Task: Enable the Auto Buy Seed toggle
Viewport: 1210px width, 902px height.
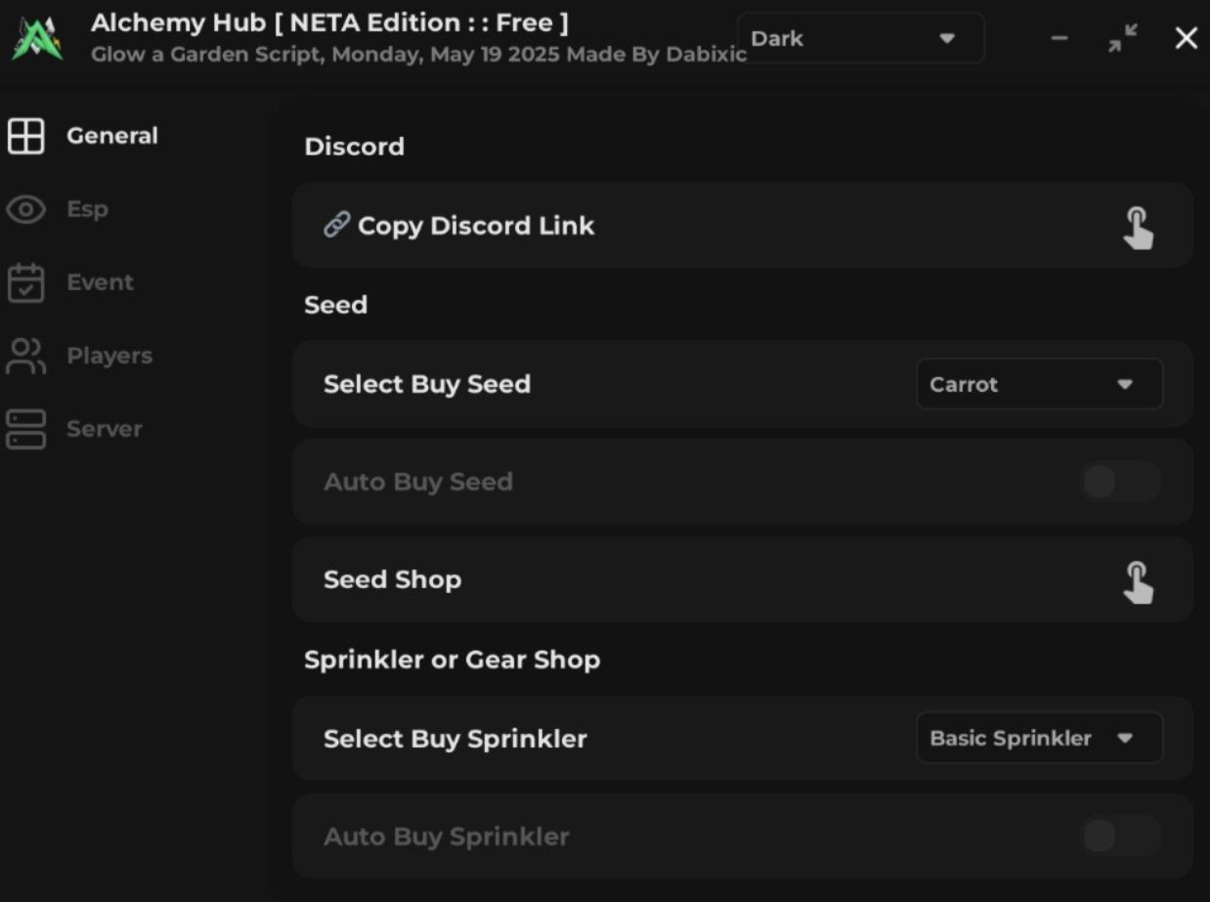Action: pos(1121,482)
